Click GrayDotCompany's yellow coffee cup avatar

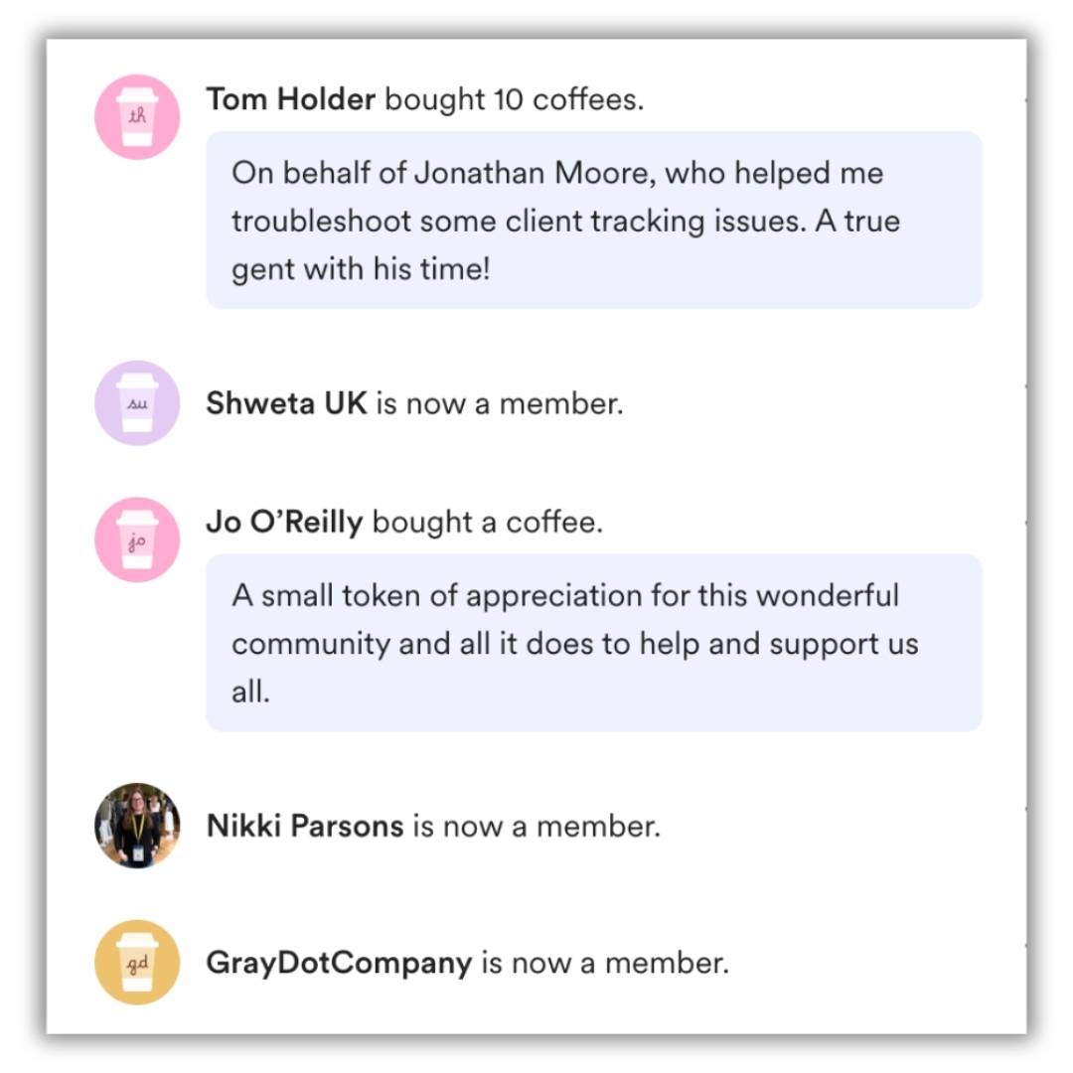137,962
